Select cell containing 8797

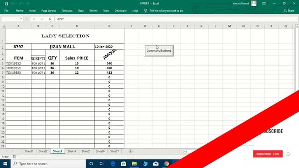pyautogui.click(x=18, y=47)
